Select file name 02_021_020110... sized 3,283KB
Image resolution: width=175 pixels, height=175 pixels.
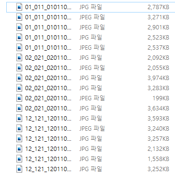tap(48, 88)
